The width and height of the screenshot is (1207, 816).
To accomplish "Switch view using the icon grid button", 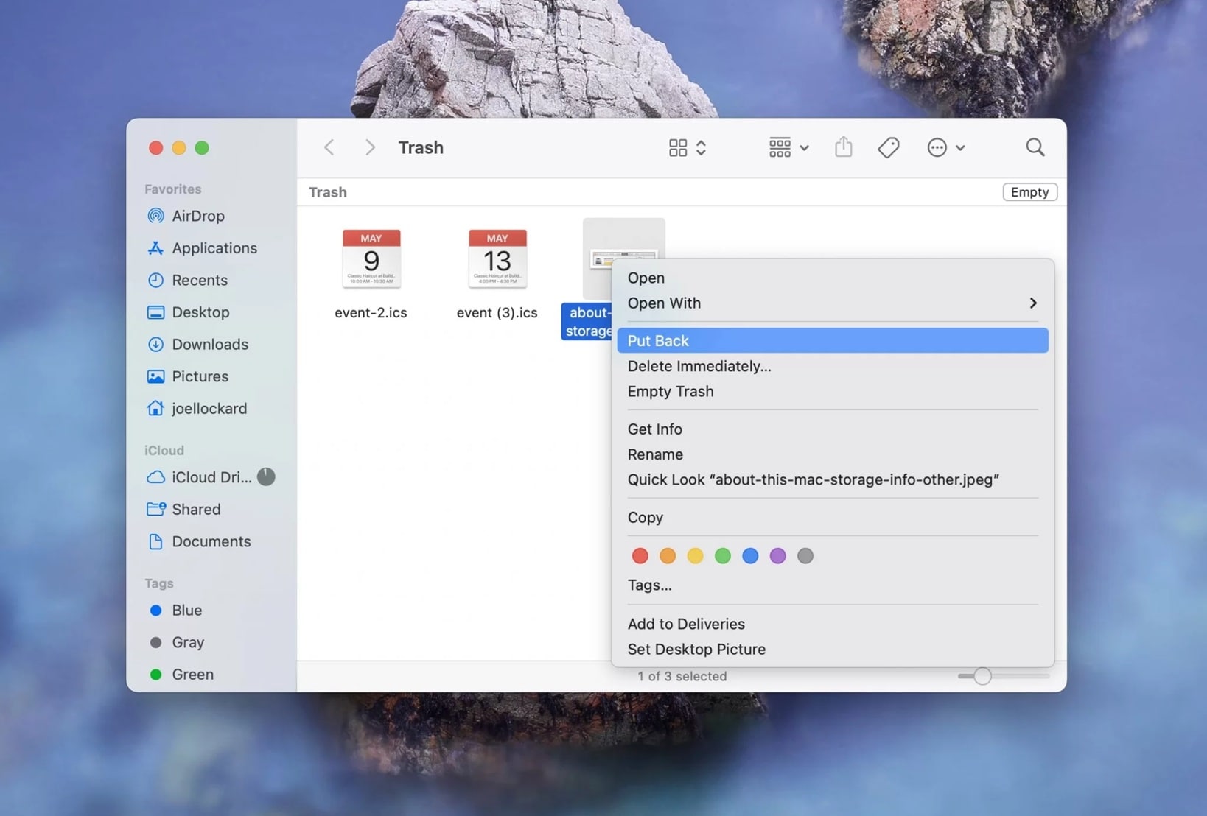I will point(687,147).
